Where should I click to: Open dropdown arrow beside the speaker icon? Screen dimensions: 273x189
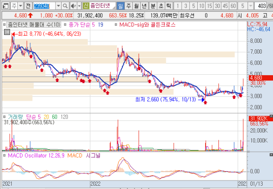(x=79, y=6)
